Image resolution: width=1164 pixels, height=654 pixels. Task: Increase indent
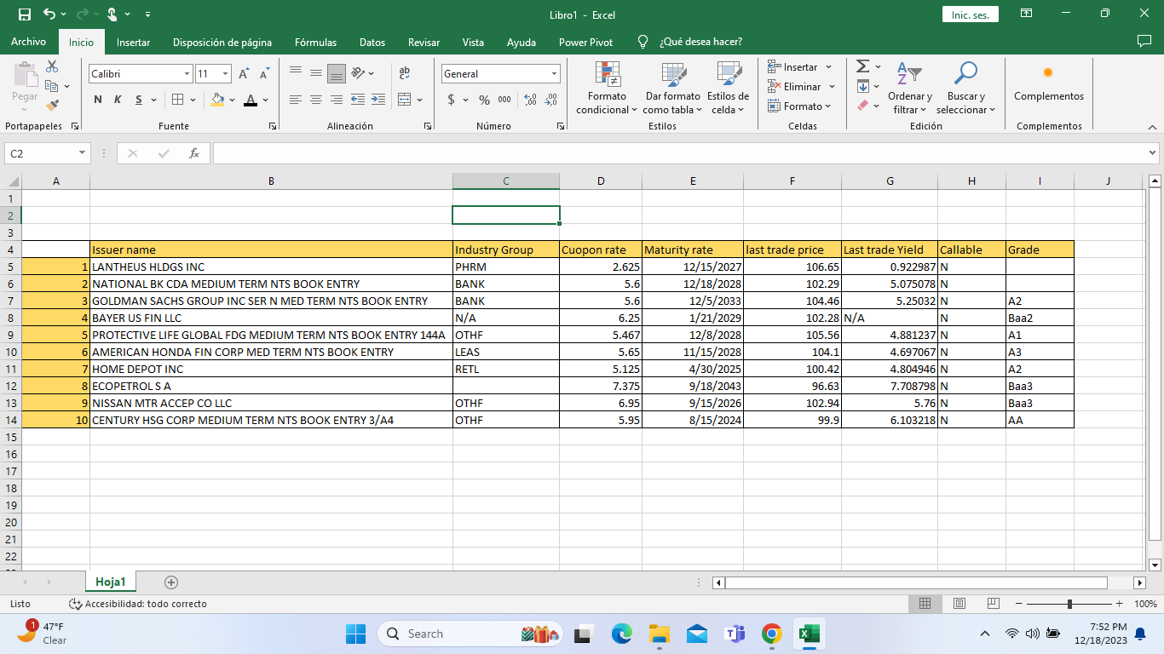378,100
